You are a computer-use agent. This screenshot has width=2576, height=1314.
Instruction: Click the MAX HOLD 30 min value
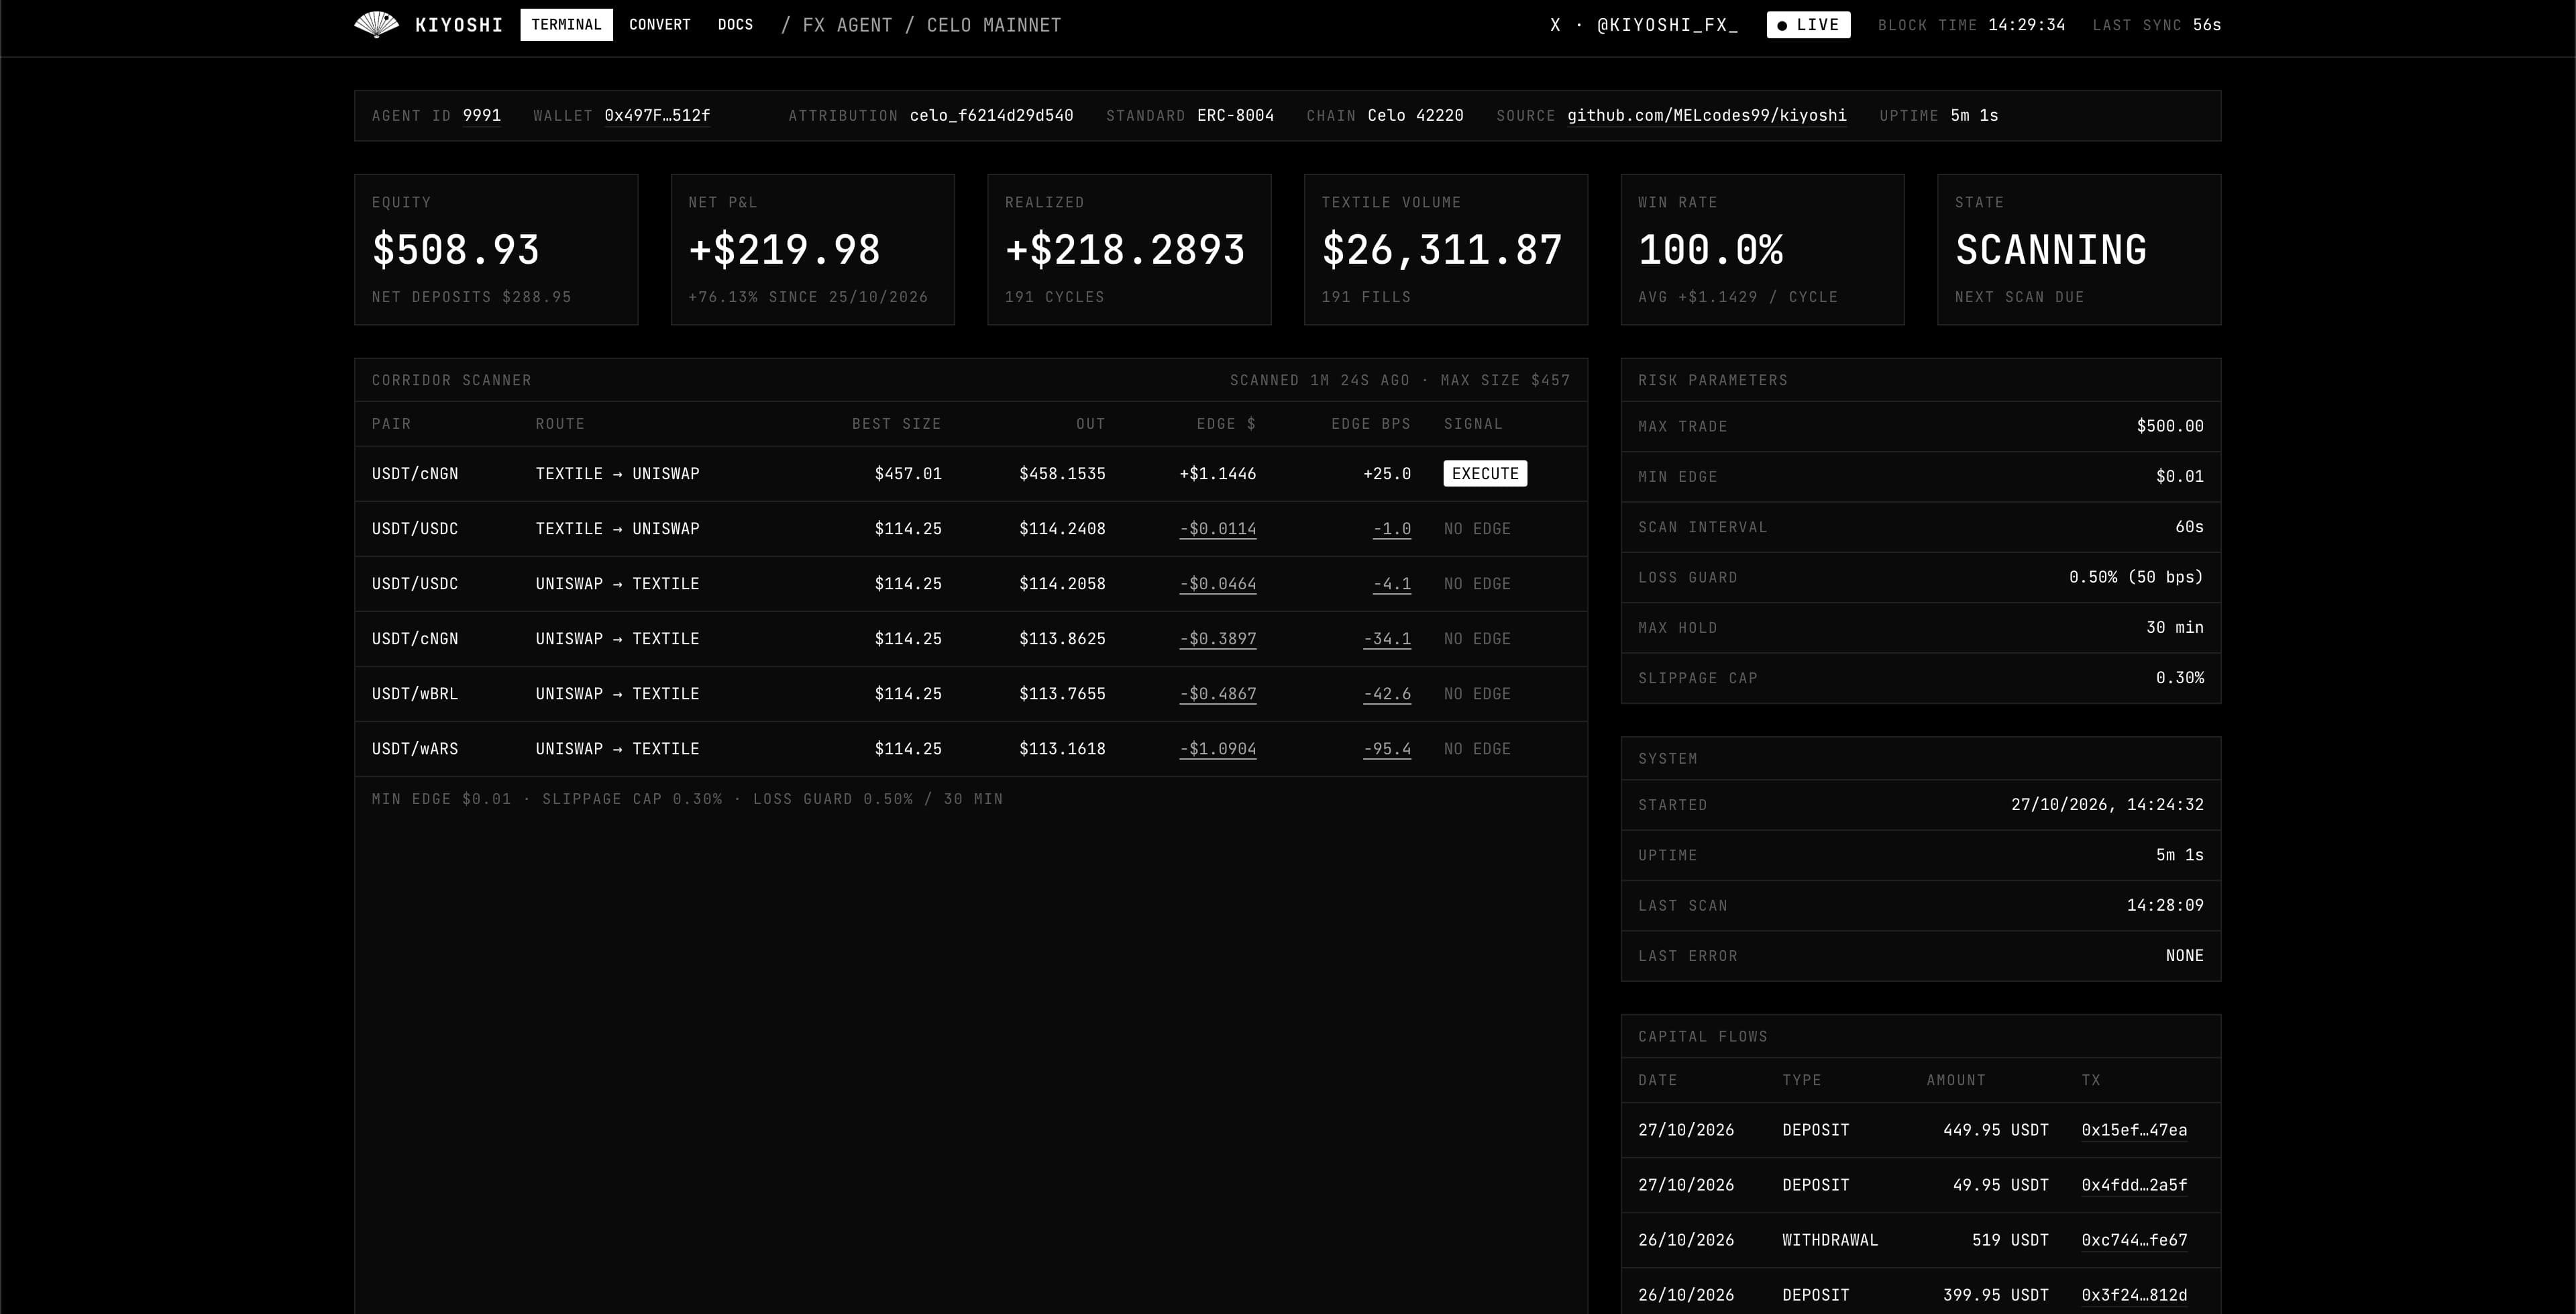pyautogui.click(x=2175, y=627)
